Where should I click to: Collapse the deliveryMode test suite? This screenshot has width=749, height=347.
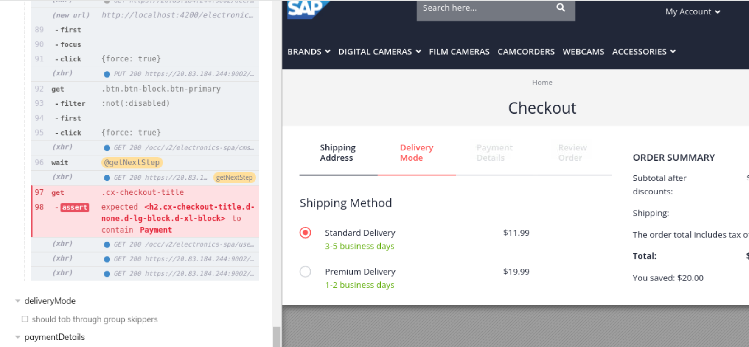(x=18, y=301)
